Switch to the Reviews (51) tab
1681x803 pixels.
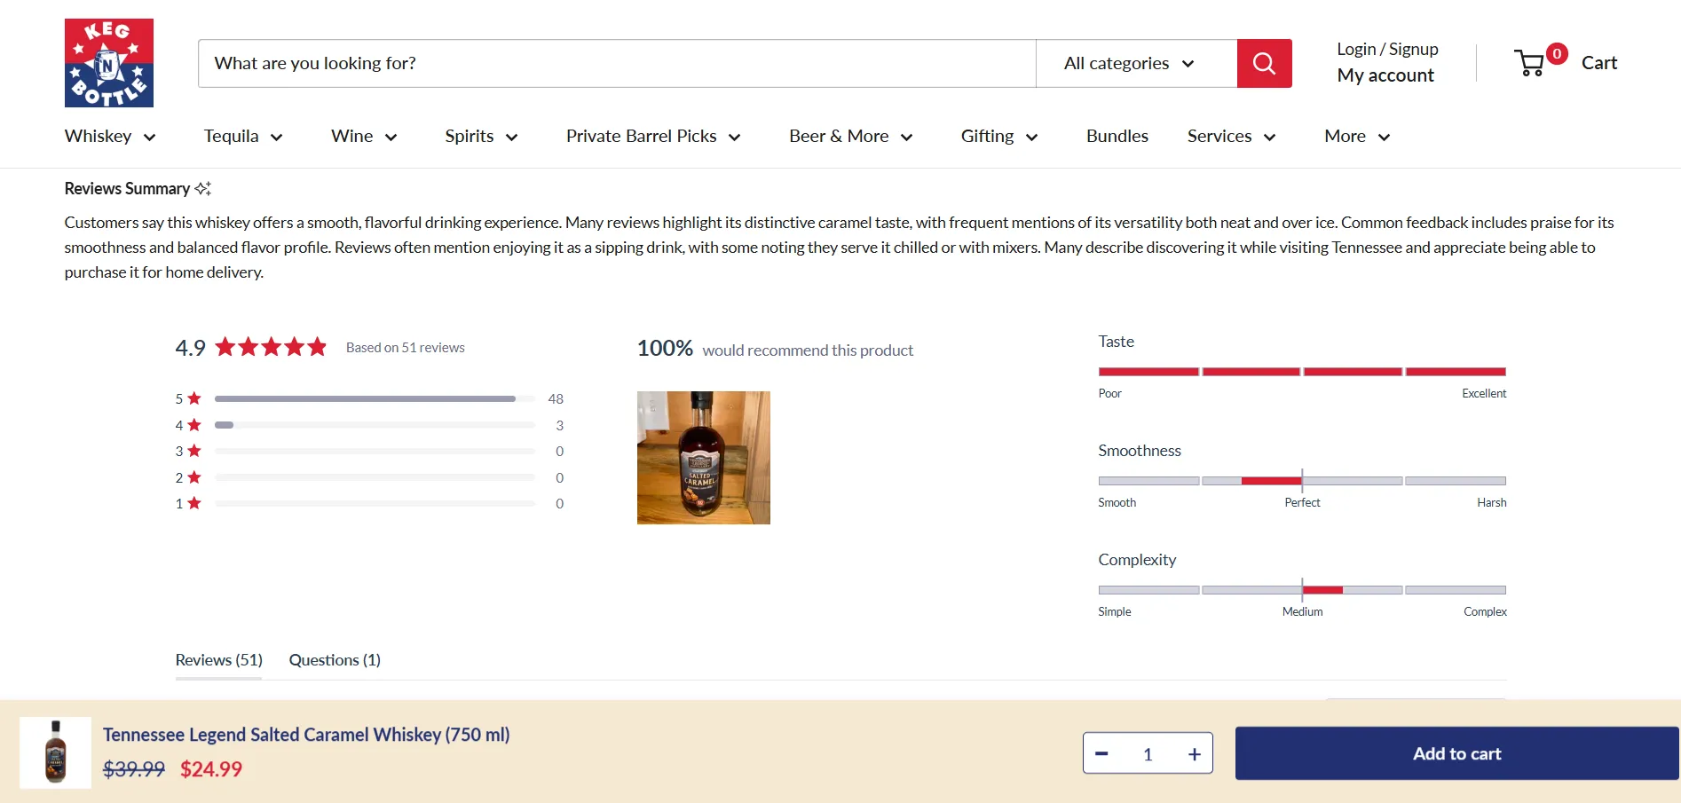[218, 660]
